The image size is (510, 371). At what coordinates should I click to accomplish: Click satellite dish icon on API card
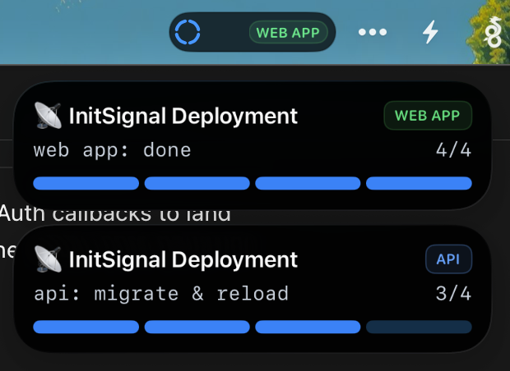click(49, 259)
